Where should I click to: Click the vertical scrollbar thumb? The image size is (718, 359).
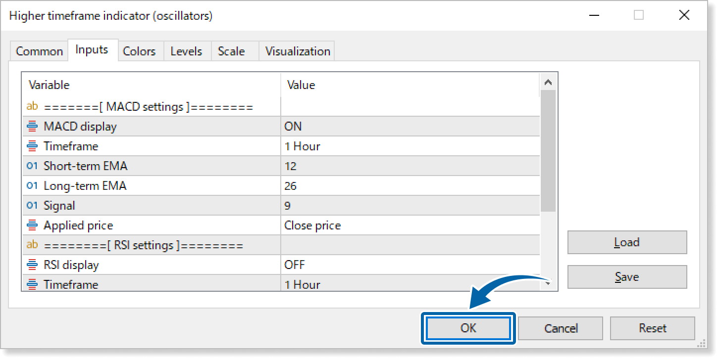[548, 151]
